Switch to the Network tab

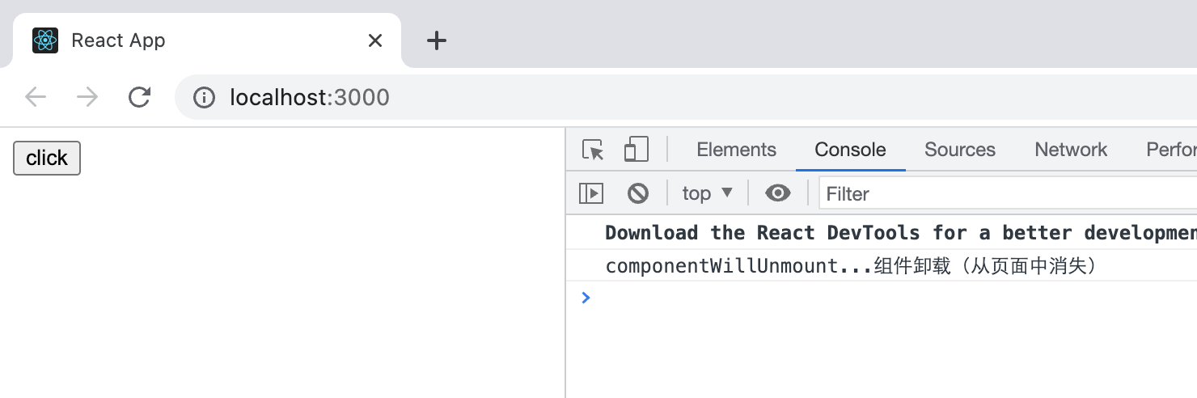point(1071,150)
